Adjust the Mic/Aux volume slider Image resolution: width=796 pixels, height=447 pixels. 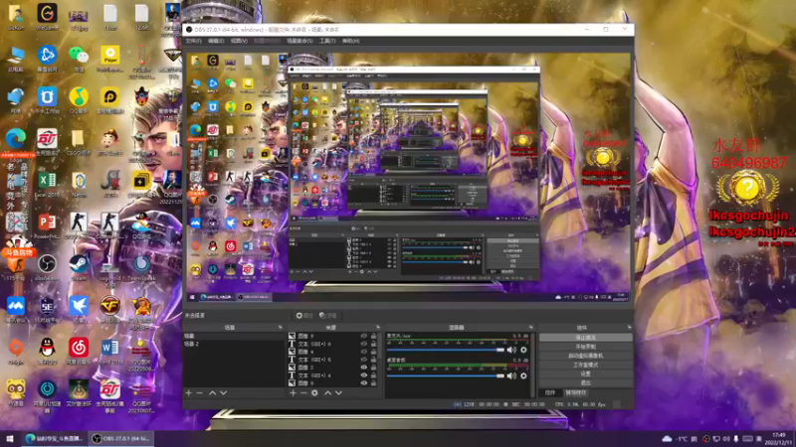445,350
